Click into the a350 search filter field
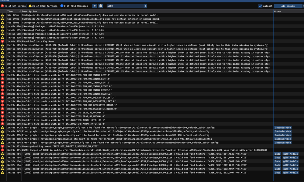 [x=125, y=6]
